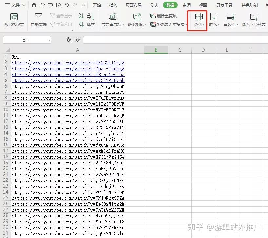Click the fx insert function icon

[x=78, y=40]
